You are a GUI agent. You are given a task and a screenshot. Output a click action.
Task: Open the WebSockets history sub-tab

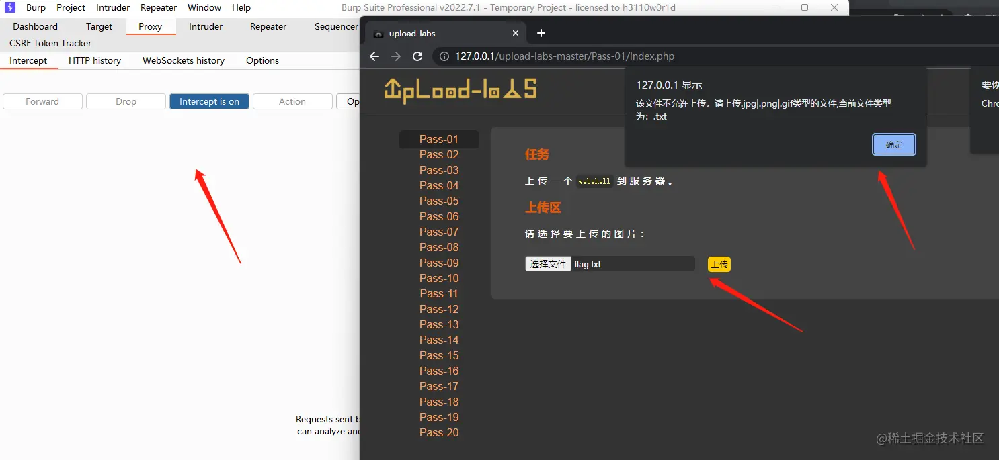click(184, 60)
